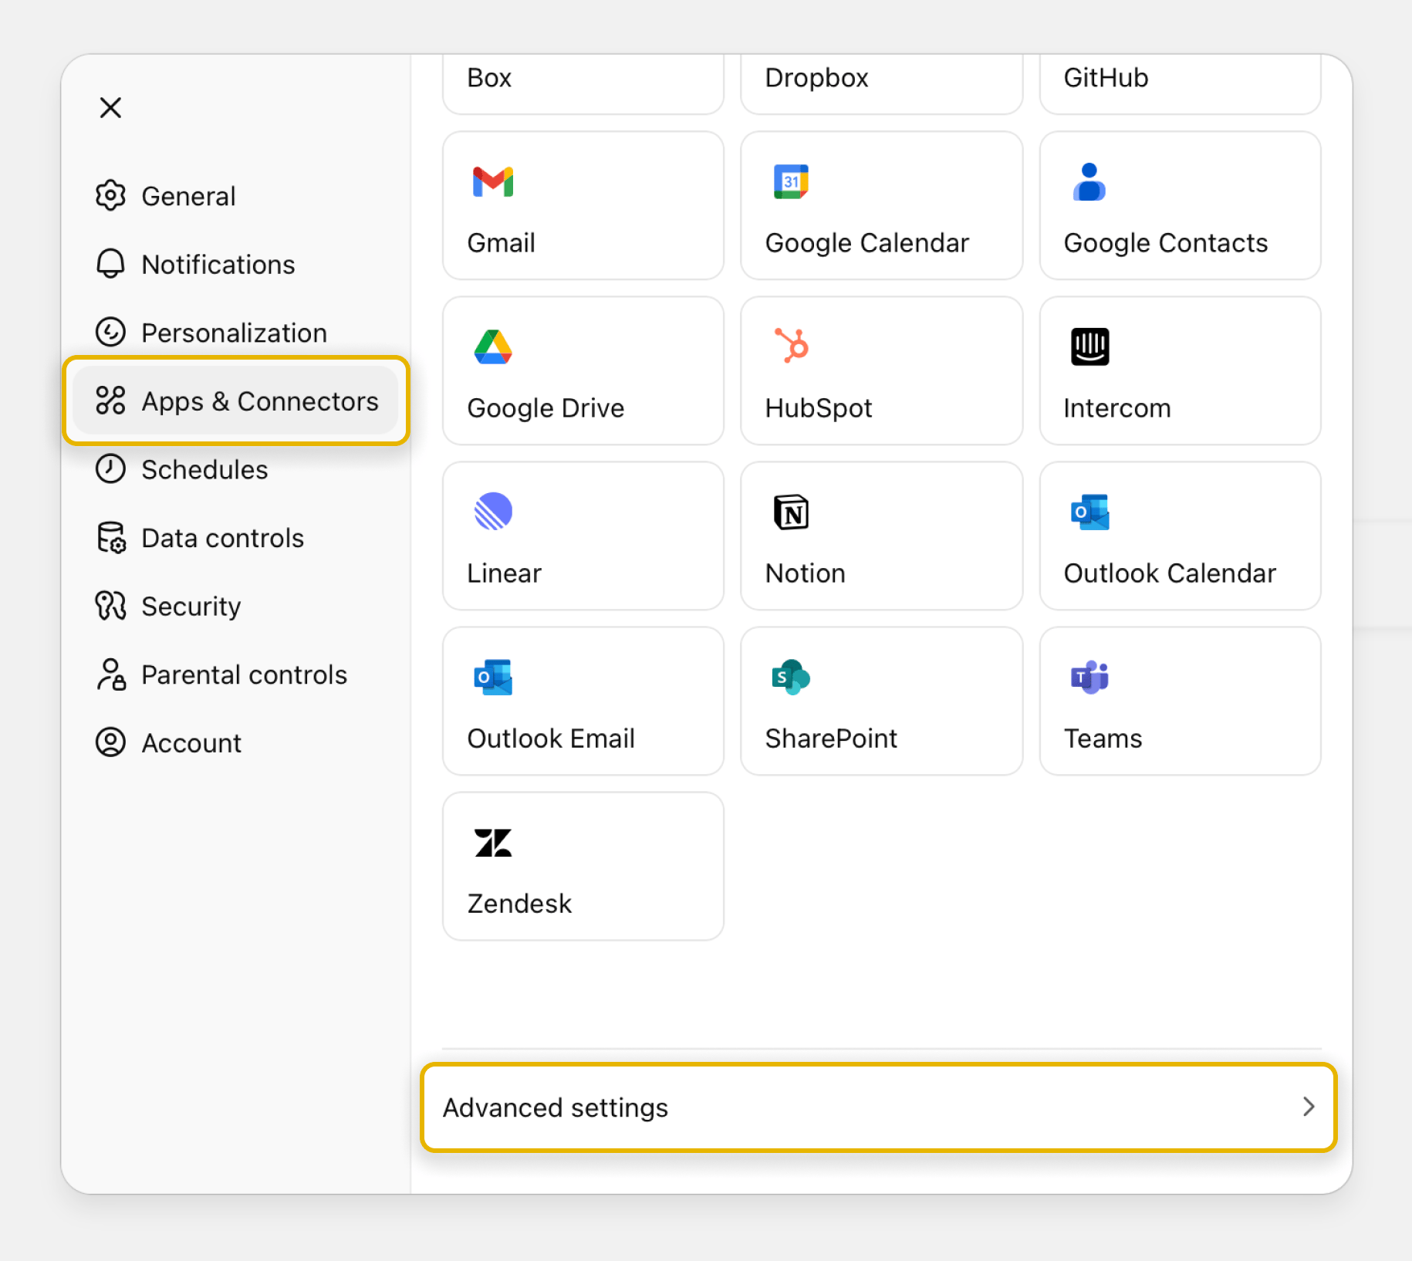Click the HubSpot connector icon
Viewport: 1412px width, 1261px height.
click(x=880, y=370)
